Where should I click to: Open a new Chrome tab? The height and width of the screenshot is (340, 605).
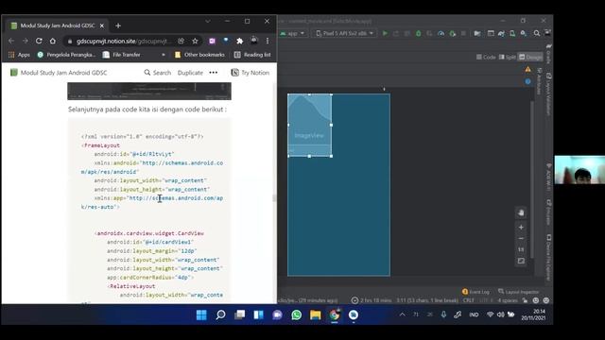pyautogui.click(x=118, y=25)
